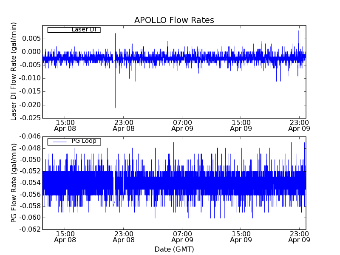This screenshot has height=255, width=340.
Task: Click the "Date (GMT)" x-axis label
Action: point(174,249)
